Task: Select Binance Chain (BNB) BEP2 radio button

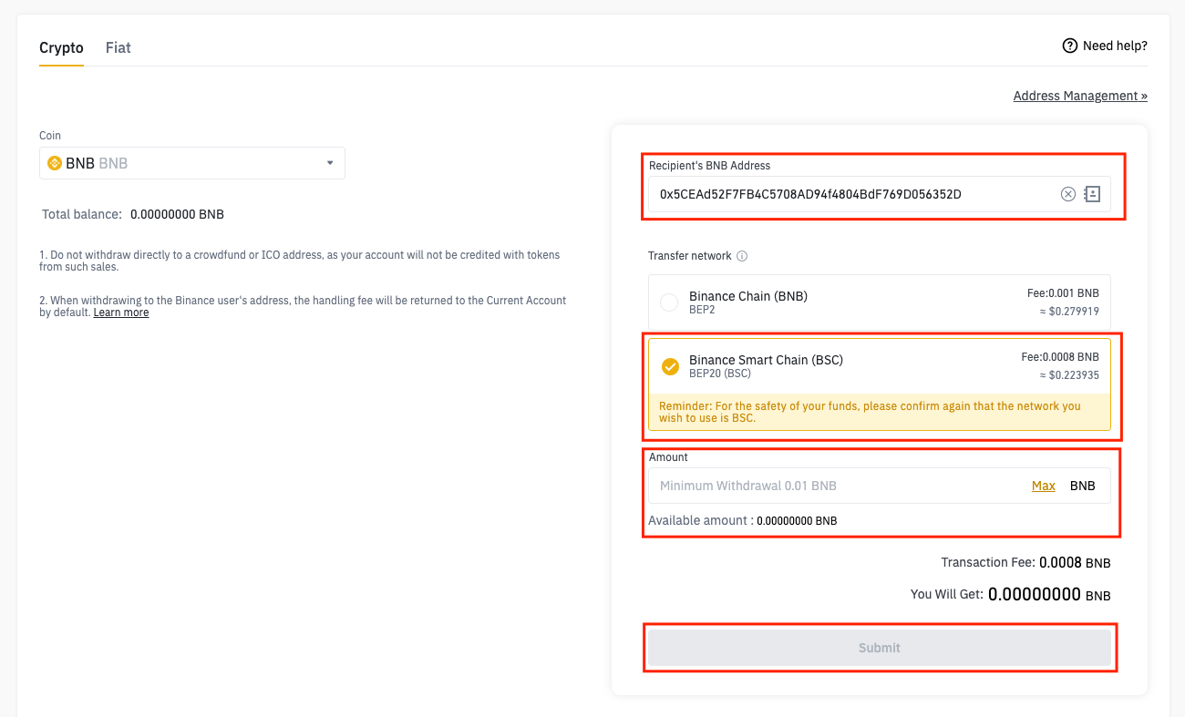Action: click(669, 302)
